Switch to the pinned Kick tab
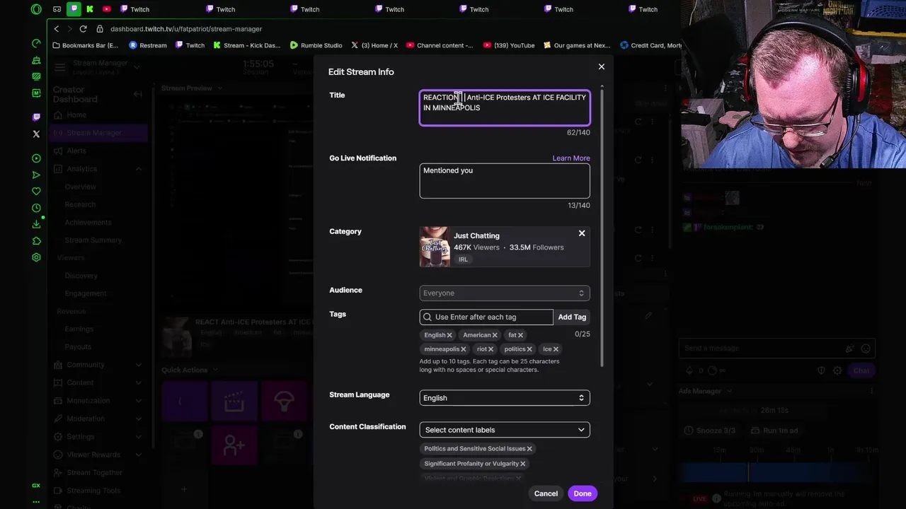 (90, 9)
